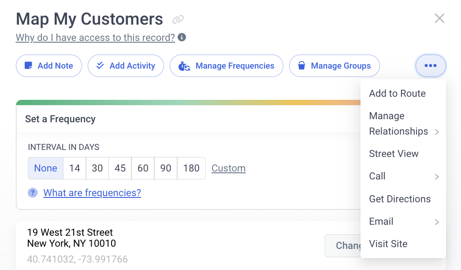Close the Map My Customers record panel
This screenshot has height=270, width=461.
(x=439, y=18)
